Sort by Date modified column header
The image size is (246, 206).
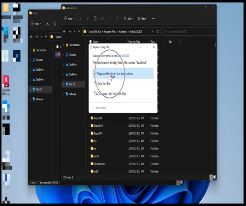point(134,42)
